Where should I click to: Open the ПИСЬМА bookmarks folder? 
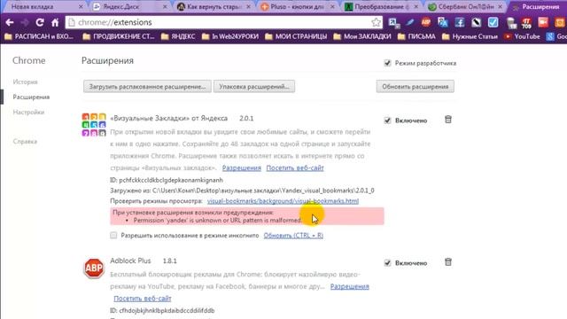[416, 36]
